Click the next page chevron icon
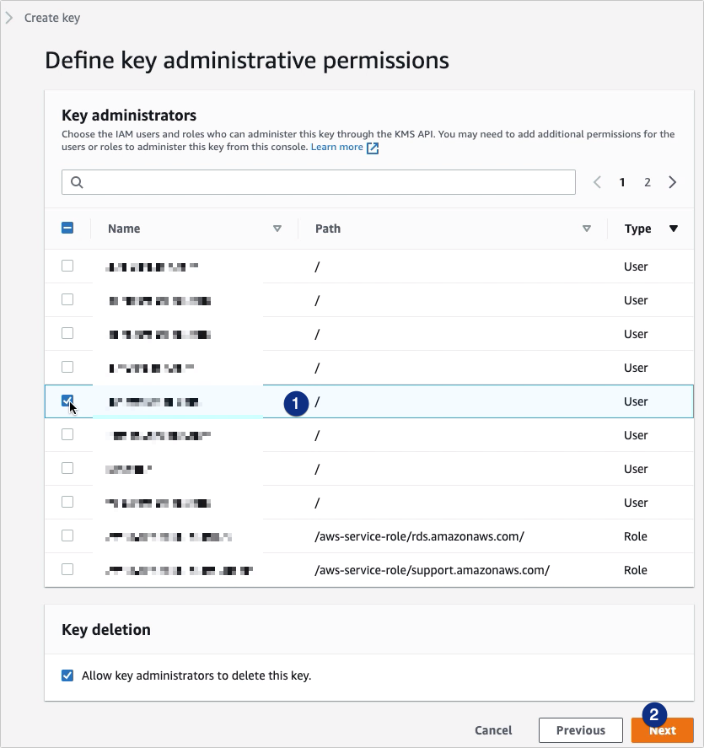 pos(672,181)
